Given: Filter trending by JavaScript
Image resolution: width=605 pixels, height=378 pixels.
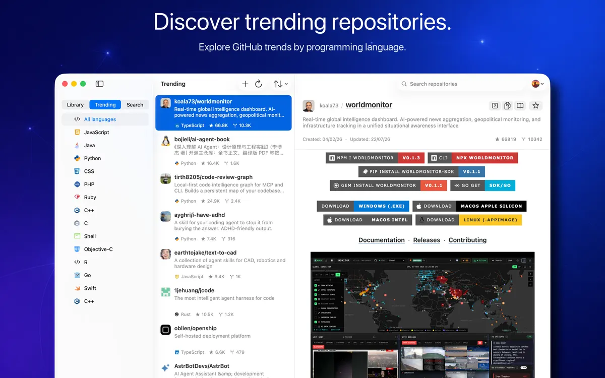Looking at the screenshot, I should (105, 133).
